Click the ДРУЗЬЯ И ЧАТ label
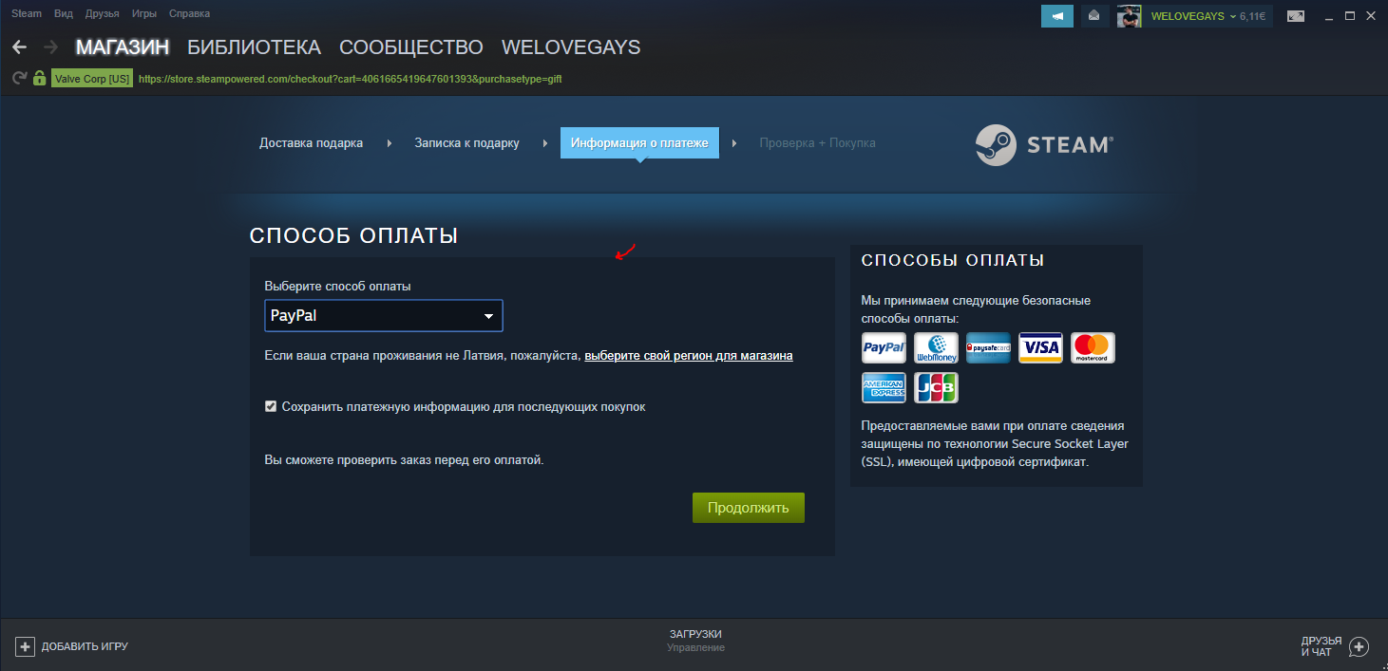This screenshot has width=1388, height=671. 1321,646
